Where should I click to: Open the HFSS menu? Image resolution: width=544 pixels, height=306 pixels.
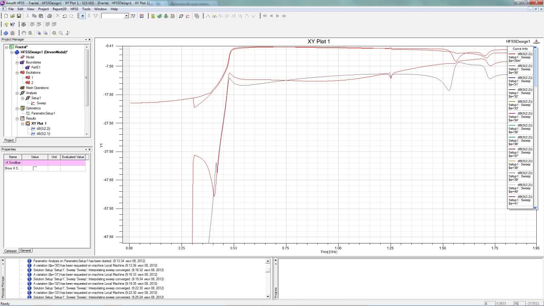click(x=74, y=9)
